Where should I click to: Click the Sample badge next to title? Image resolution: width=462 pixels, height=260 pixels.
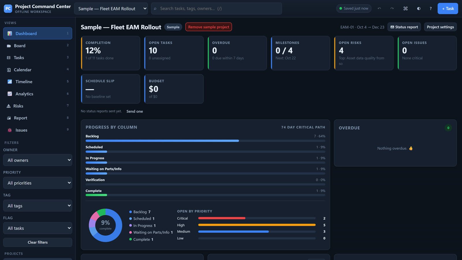click(x=173, y=27)
